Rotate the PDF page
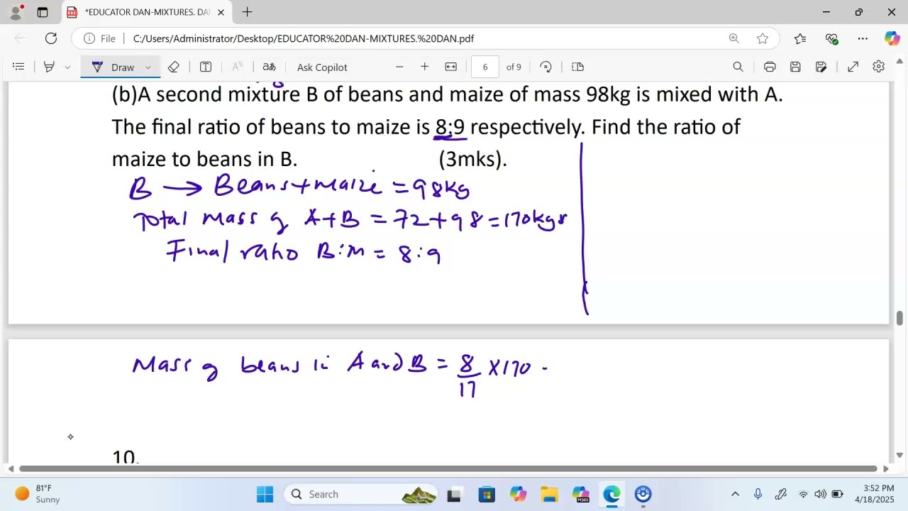The width and height of the screenshot is (908, 511). click(x=546, y=67)
